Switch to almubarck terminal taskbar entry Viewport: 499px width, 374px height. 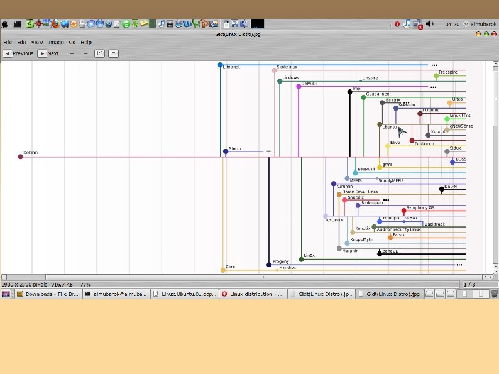116,294
